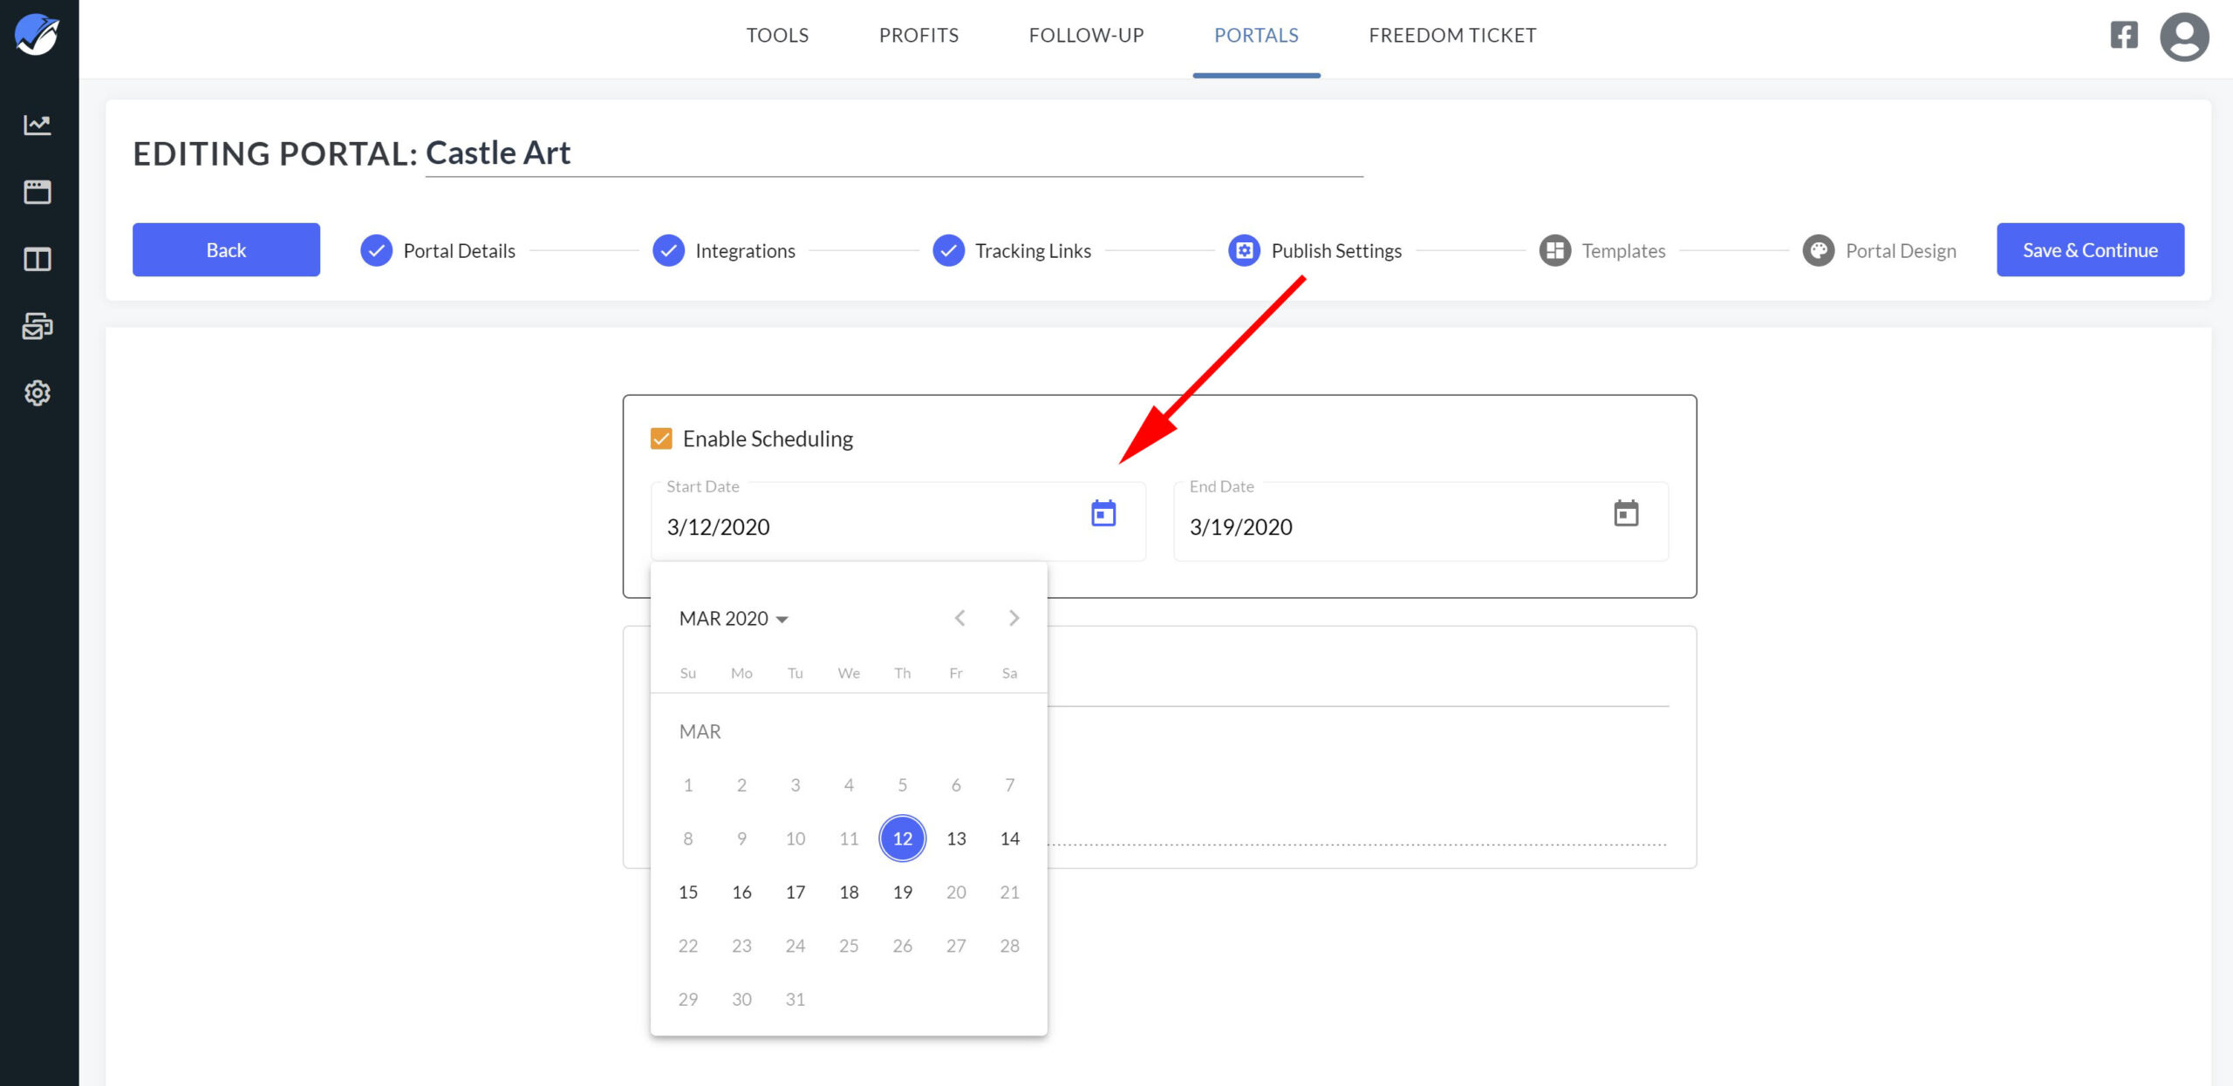
Task: Click the Facebook icon in header
Action: (x=2124, y=36)
